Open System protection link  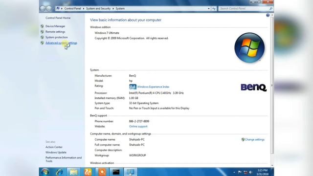(x=57, y=37)
